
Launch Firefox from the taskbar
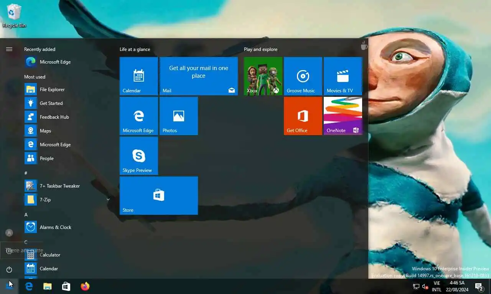[85, 286]
